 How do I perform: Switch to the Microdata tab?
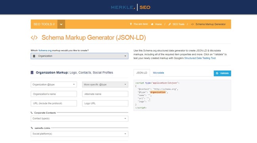pos(158,73)
